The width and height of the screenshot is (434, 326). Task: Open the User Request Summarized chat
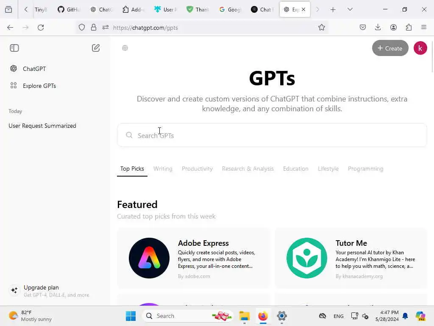tap(42, 126)
